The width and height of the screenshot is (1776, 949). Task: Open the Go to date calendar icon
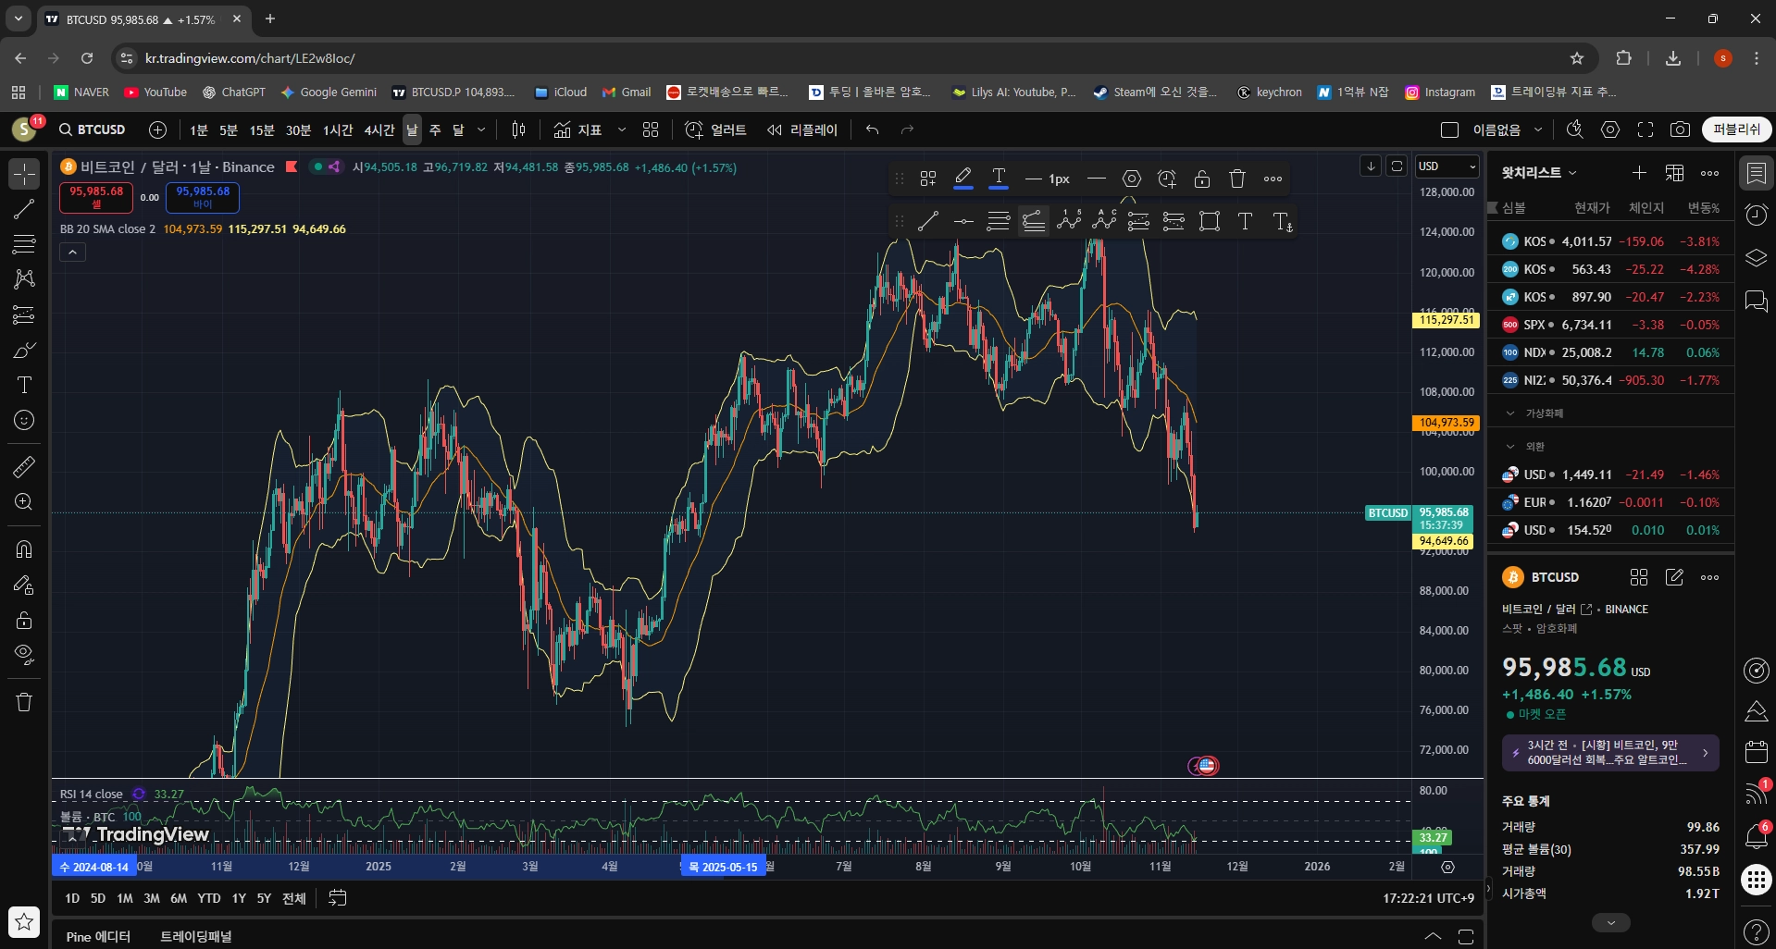[338, 898]
